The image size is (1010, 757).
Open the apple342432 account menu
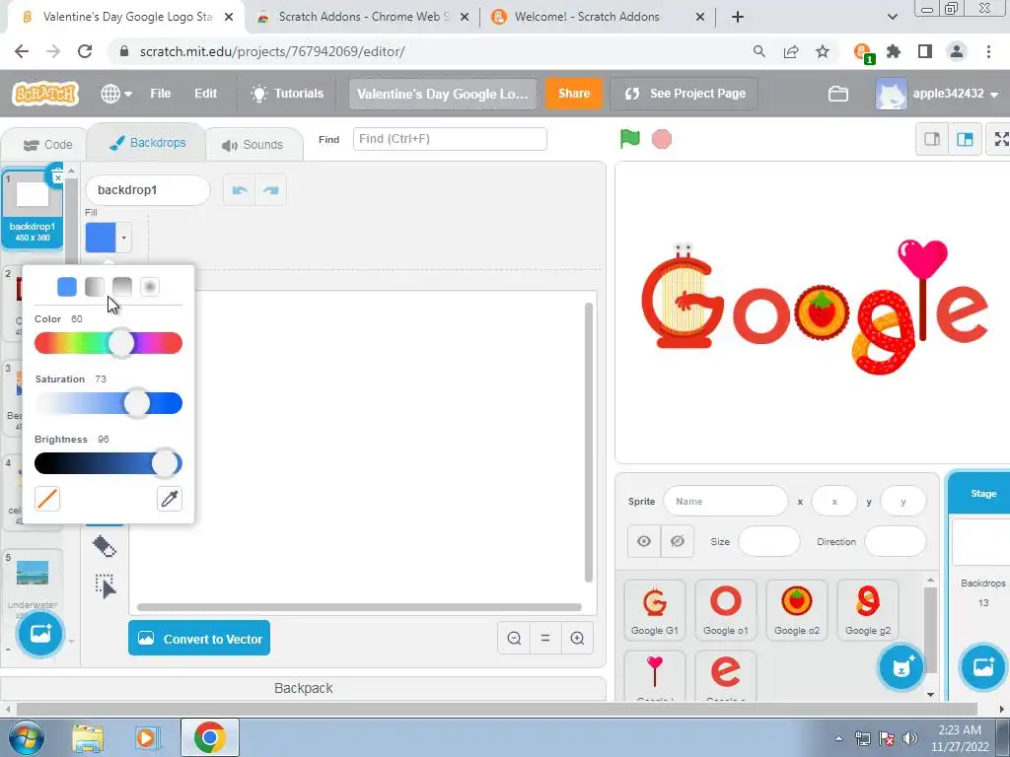pyautogui.click(x=937, y=94)
